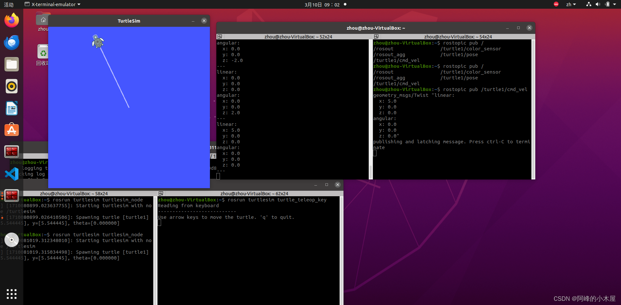The image size is (621, 305).
Task: Click the TurtleSim window title bar
Action: (129, 21)
